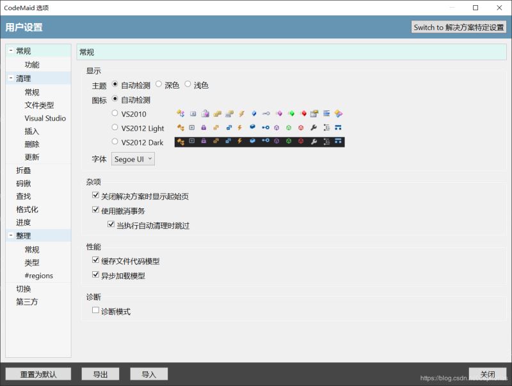This screenshot has width=512, height=386.
Task: Enable the 诊断模式 checkbox
Action: point(95,310)
